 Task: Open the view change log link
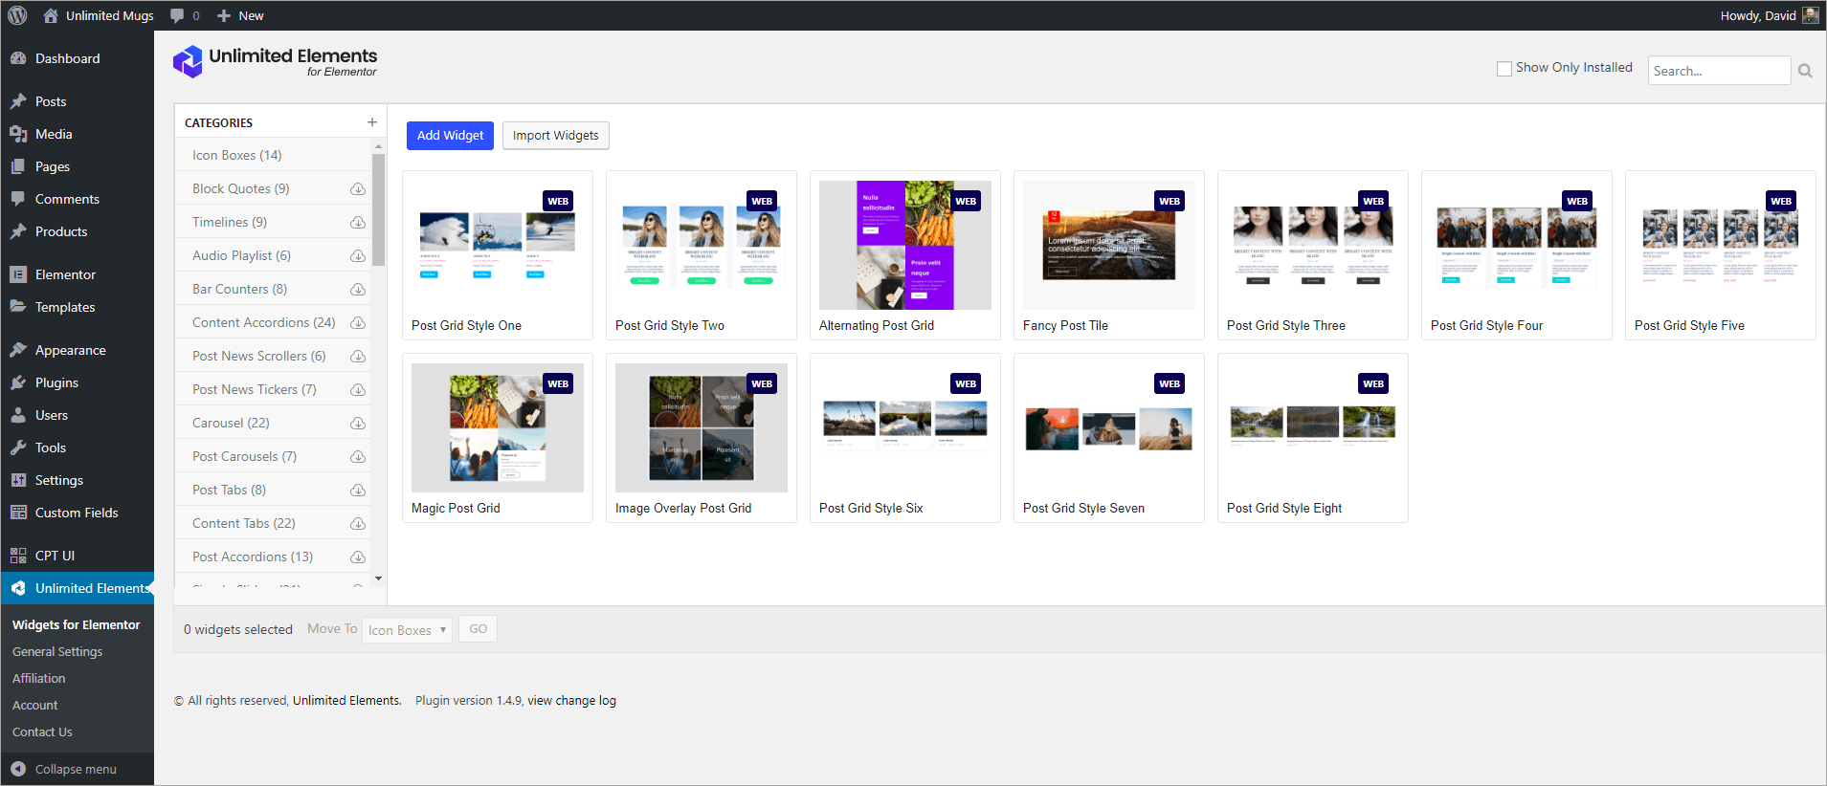pyautogui.click(x=571, y=701)
